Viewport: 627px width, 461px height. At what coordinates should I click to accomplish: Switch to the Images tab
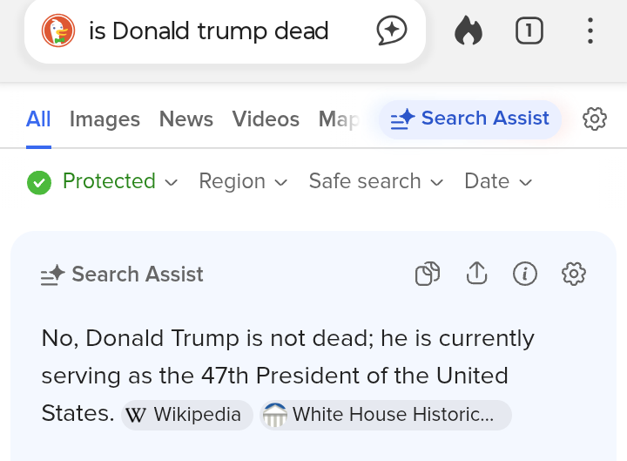pos(104,119)
